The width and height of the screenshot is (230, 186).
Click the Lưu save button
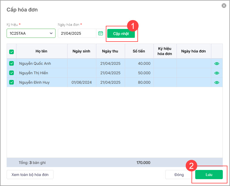[209, 175]
